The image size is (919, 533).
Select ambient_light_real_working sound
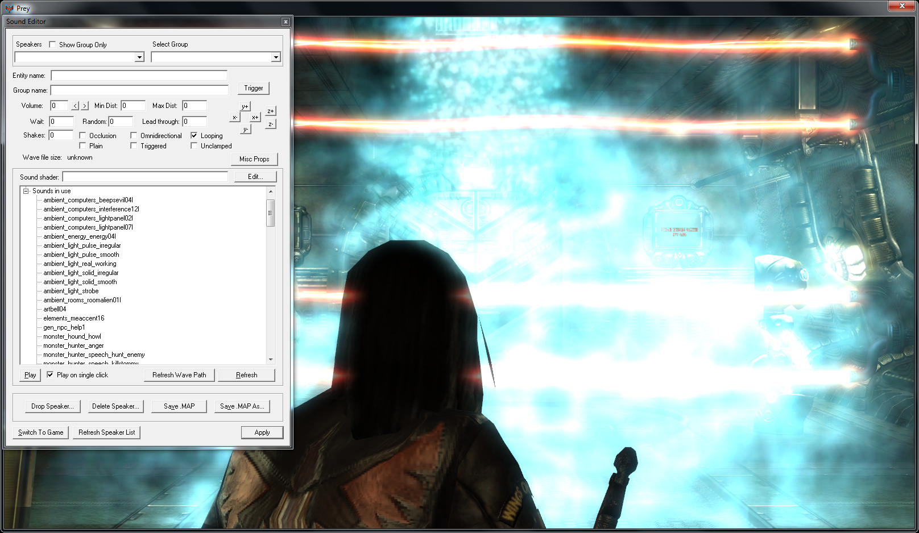tap(80, 264)
